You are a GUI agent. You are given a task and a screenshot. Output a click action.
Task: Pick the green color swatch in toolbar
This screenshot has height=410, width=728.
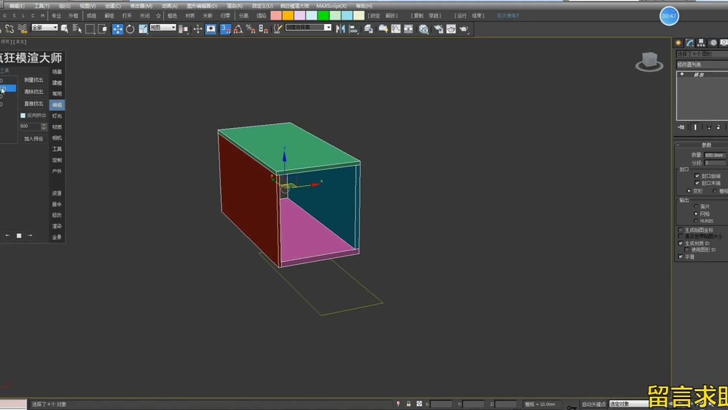(323, 15)
